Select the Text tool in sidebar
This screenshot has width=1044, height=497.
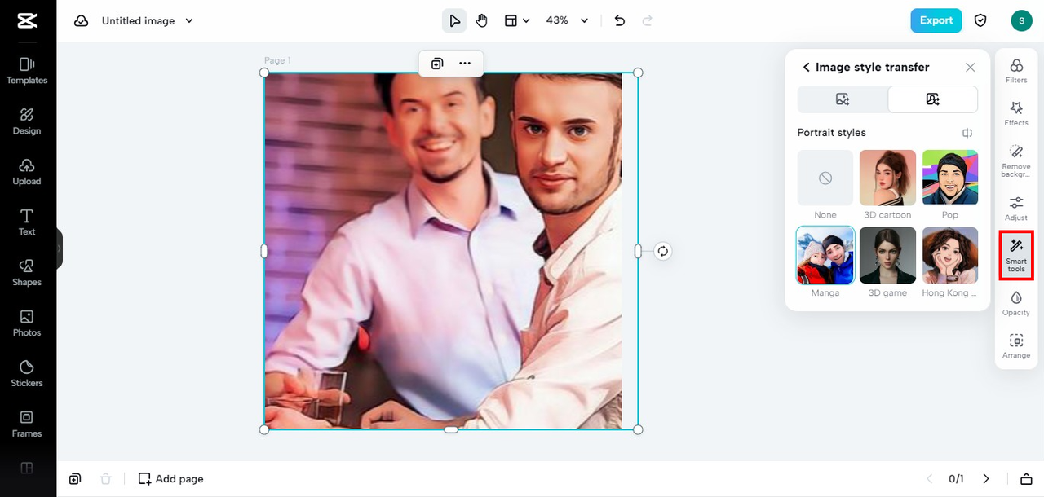pyautogui.click(x=27, y=222)
